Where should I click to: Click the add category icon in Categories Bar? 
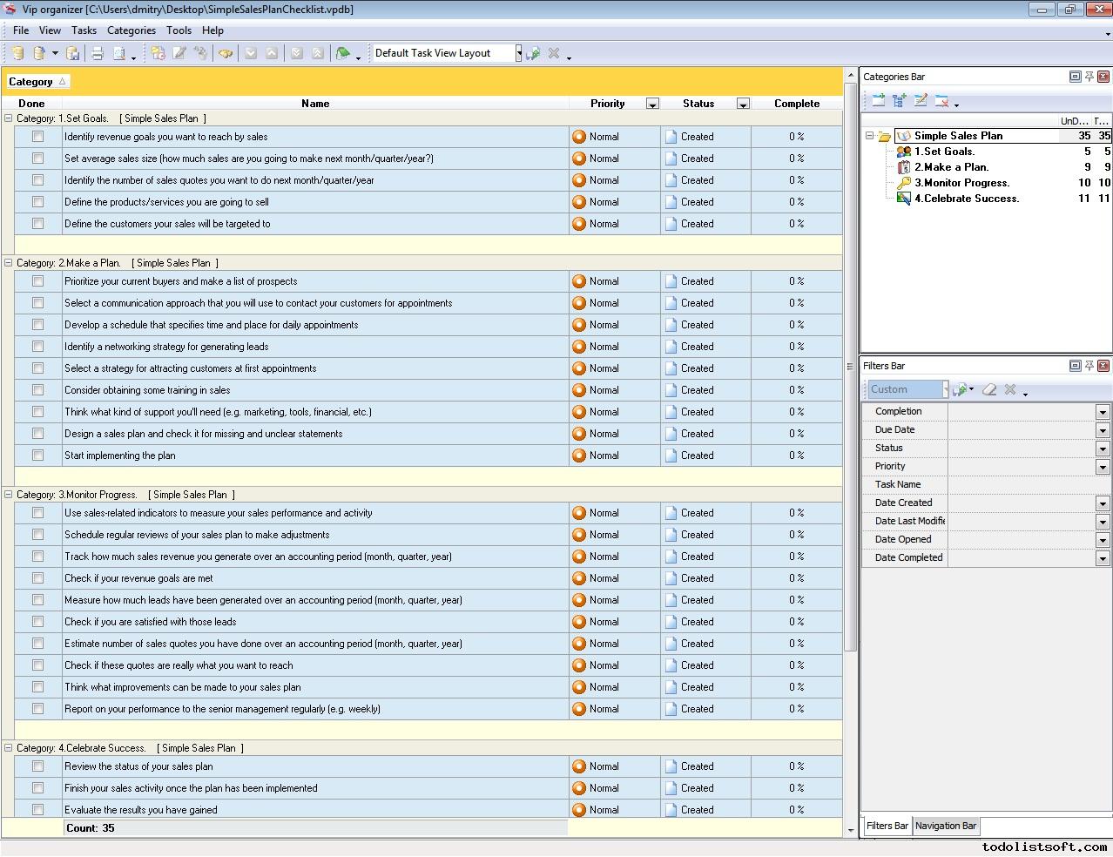point(878,101)
